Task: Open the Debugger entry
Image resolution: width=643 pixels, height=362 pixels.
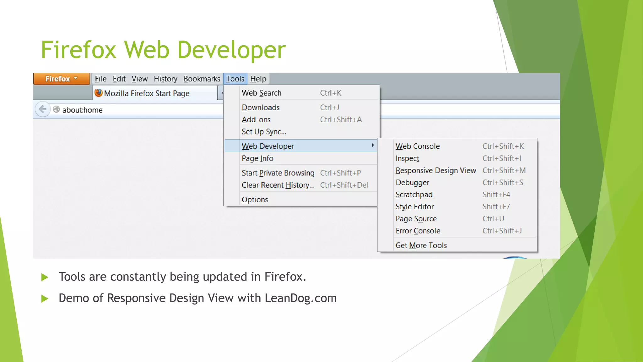Action: 457,183
